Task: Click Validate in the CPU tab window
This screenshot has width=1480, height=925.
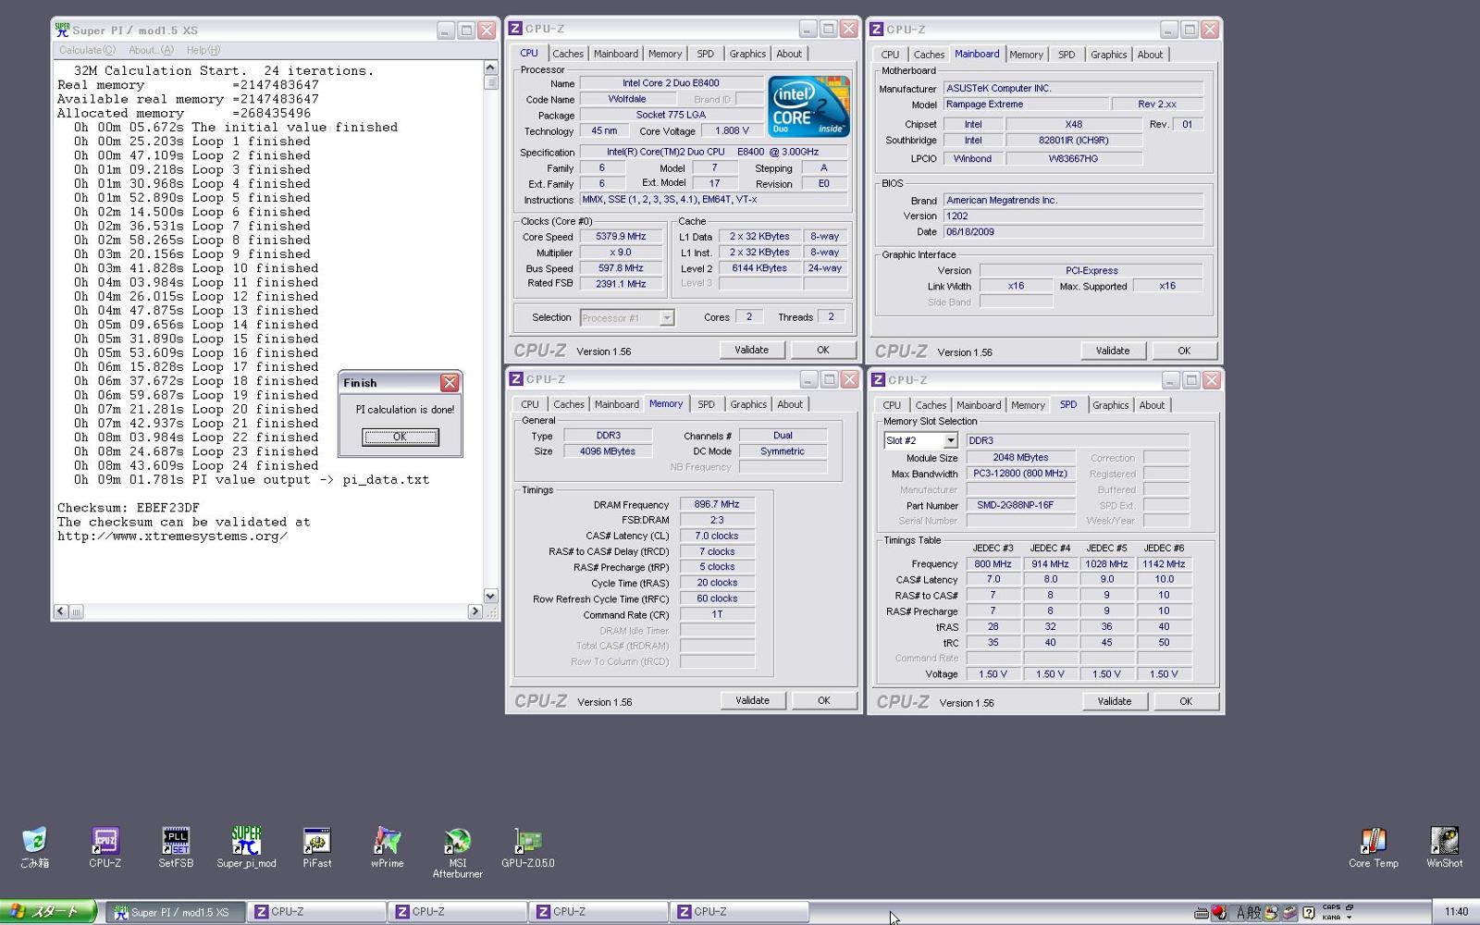Action: point(751,350)
